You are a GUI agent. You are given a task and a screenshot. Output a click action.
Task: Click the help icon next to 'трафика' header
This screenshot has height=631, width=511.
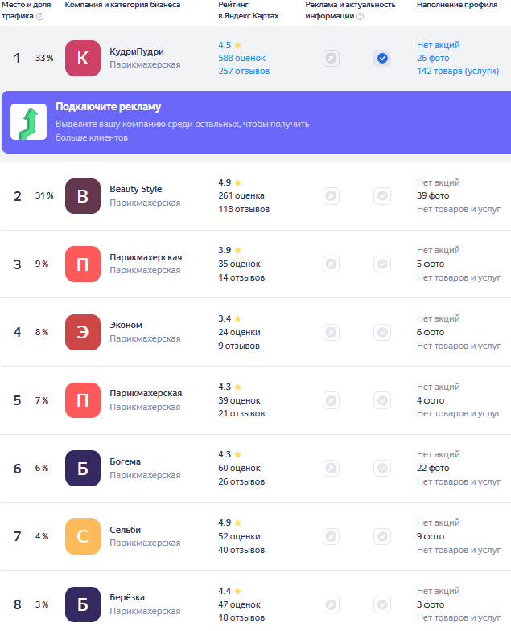tap(40, 17)
